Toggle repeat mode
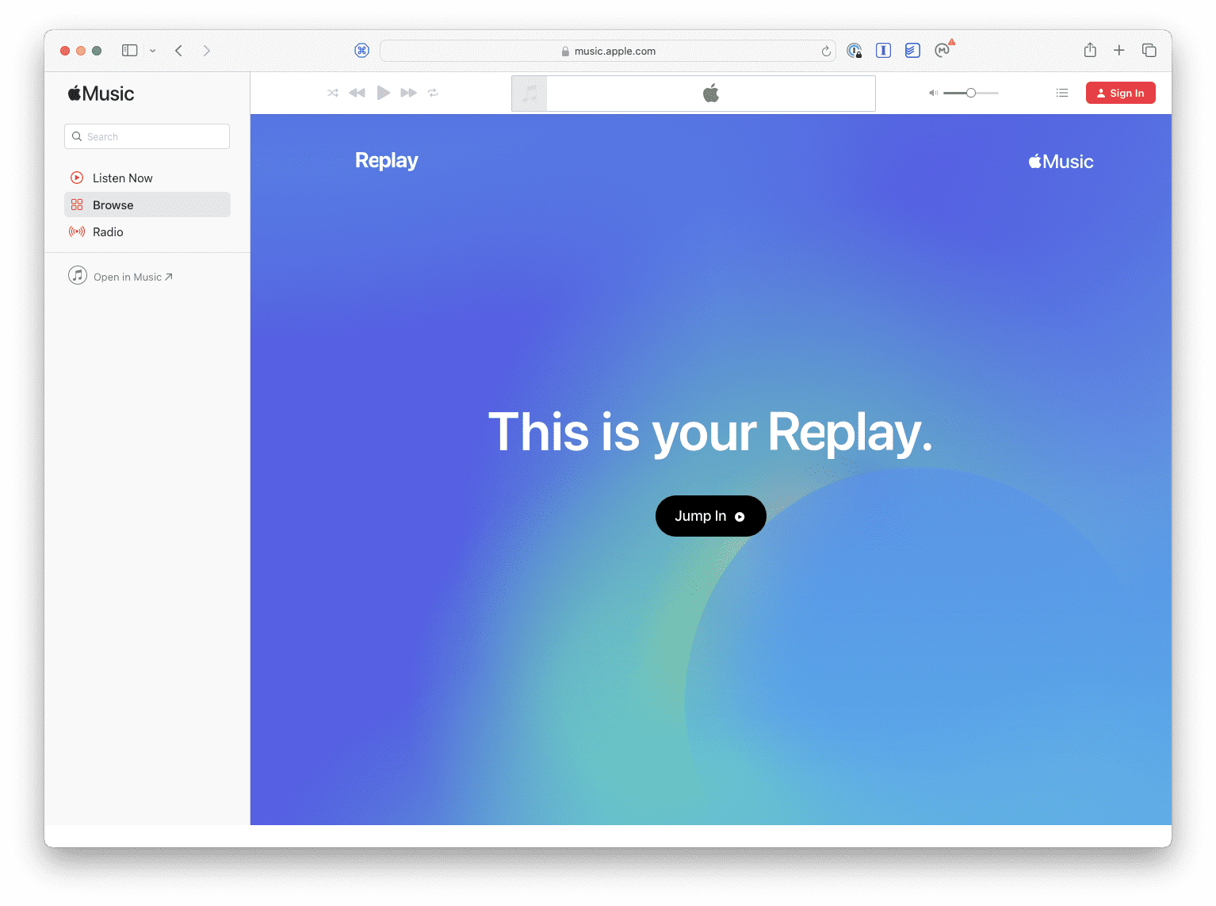Viewport: 1216px width, 906px height. [x=433, y=93]
